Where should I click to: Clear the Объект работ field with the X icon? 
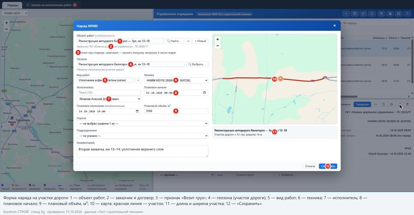188,41
